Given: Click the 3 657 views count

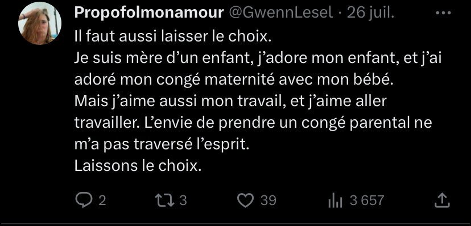Looking at the screenshot, I should 367,200.
